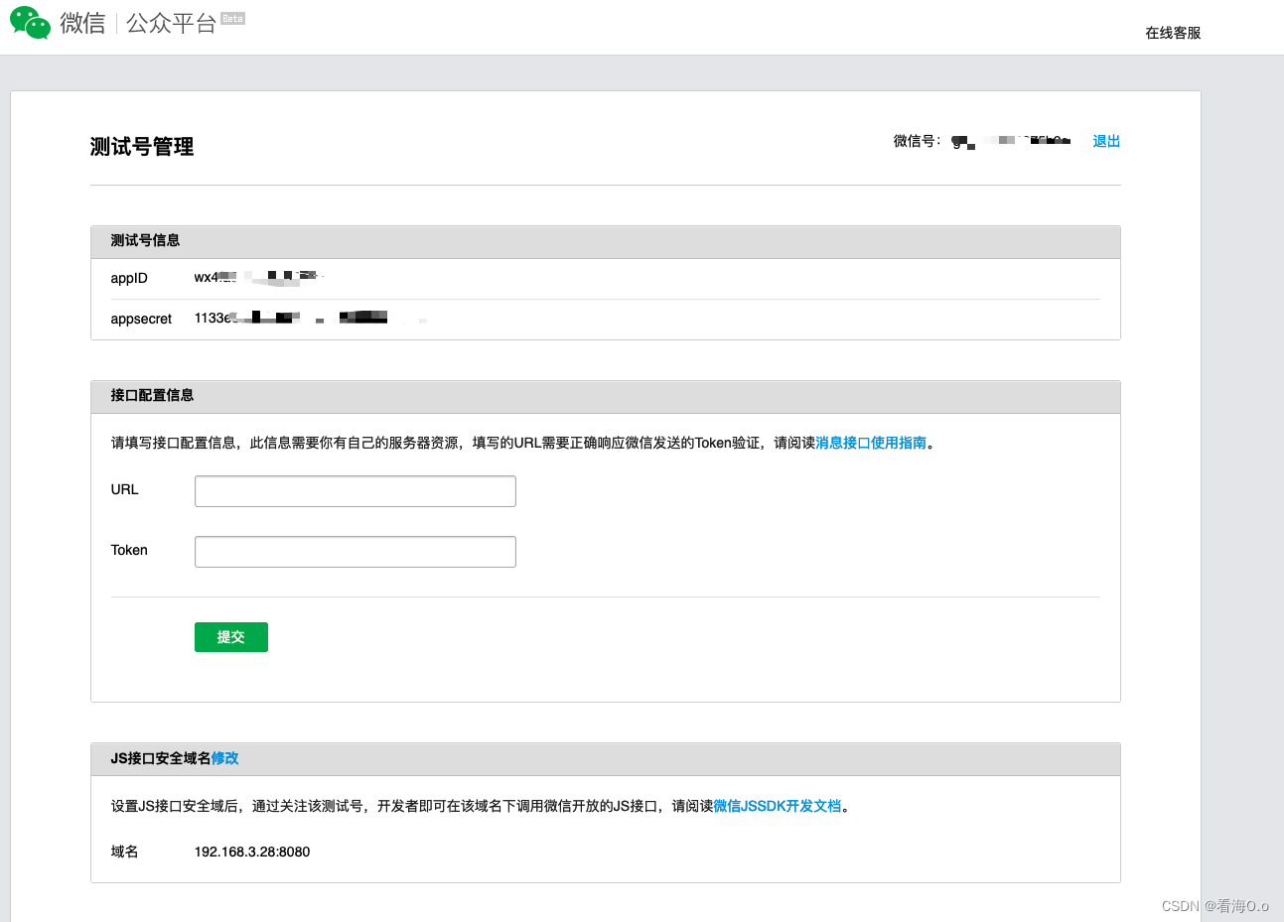The image size is (1284, 922).
Task: Click 测试号管理 page heading
Action: tap(142, 147)
